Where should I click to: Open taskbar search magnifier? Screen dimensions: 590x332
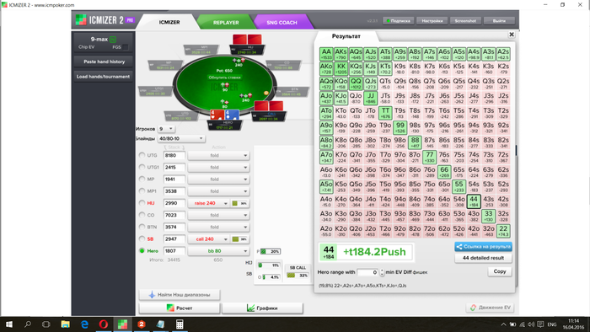tap(28, 324)
